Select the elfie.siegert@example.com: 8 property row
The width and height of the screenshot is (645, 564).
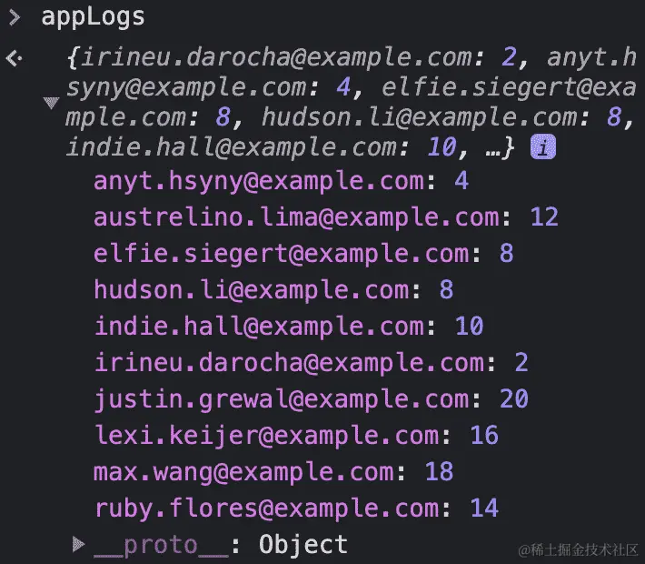pyautogui.click(x=303, y=254)
